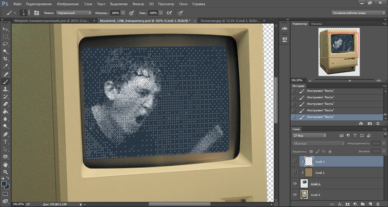Select the Paint Bucket tool

tap(5, 111)
